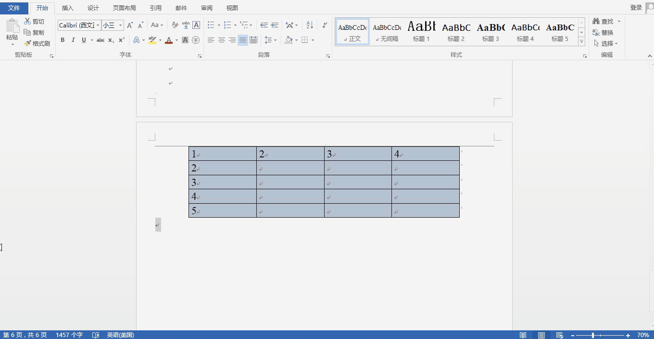Screen dimensions: 654x339
Task: Switch to the Insert (插入) tab
Action: pos(68,8)
